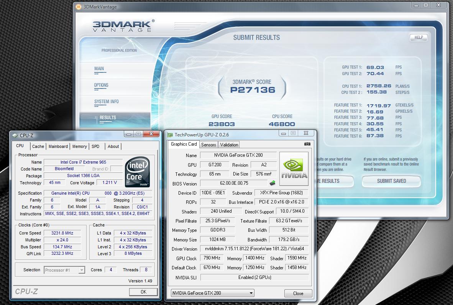Click the Instructions list MMX, SSE field
This screenshot has height=305, width=453.
(x=98, y=214)
